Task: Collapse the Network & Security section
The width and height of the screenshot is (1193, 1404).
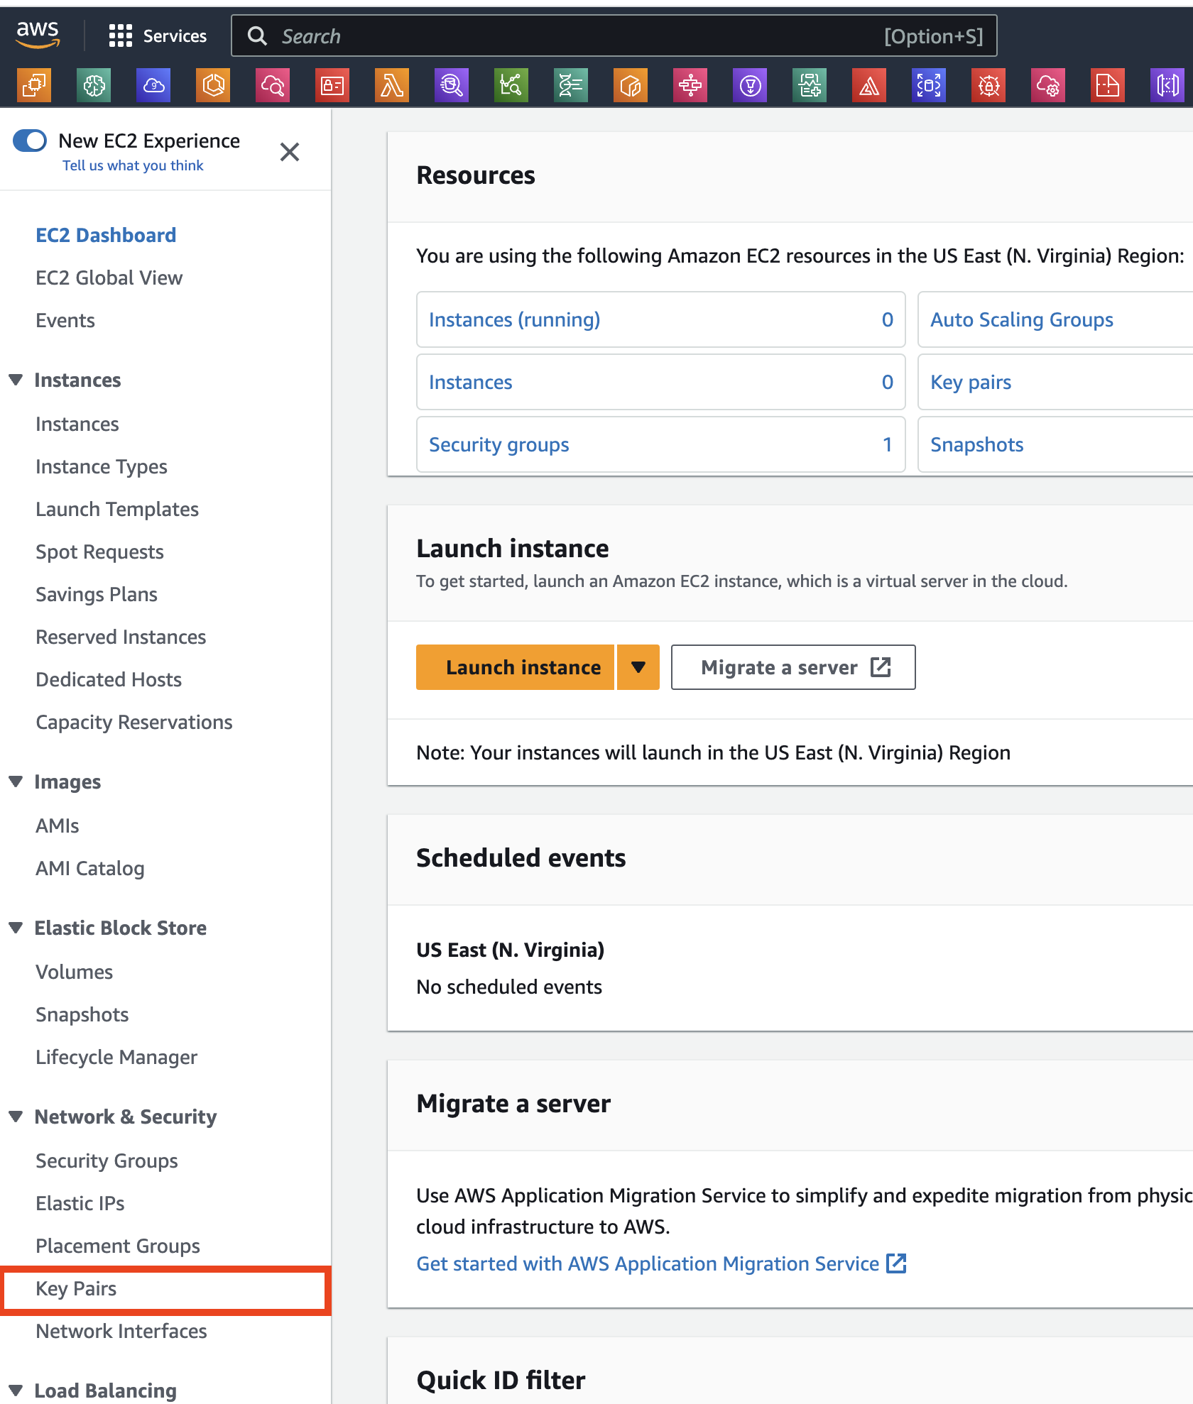Action: point(16,1117)
